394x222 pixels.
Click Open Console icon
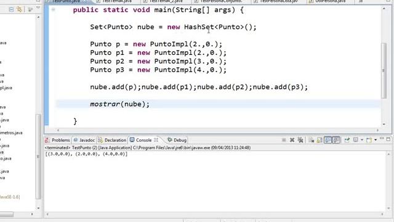pyautogui.click(x=369, y=140)
